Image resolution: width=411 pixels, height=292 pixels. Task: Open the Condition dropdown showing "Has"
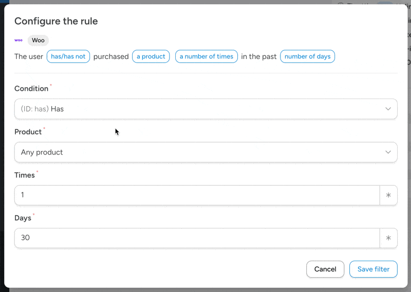coord(200,109)
